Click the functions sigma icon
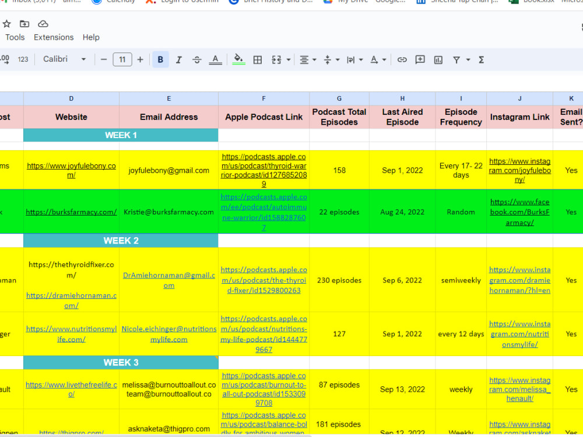The height and width of the screenshot is (437, 583). [481, 59]
